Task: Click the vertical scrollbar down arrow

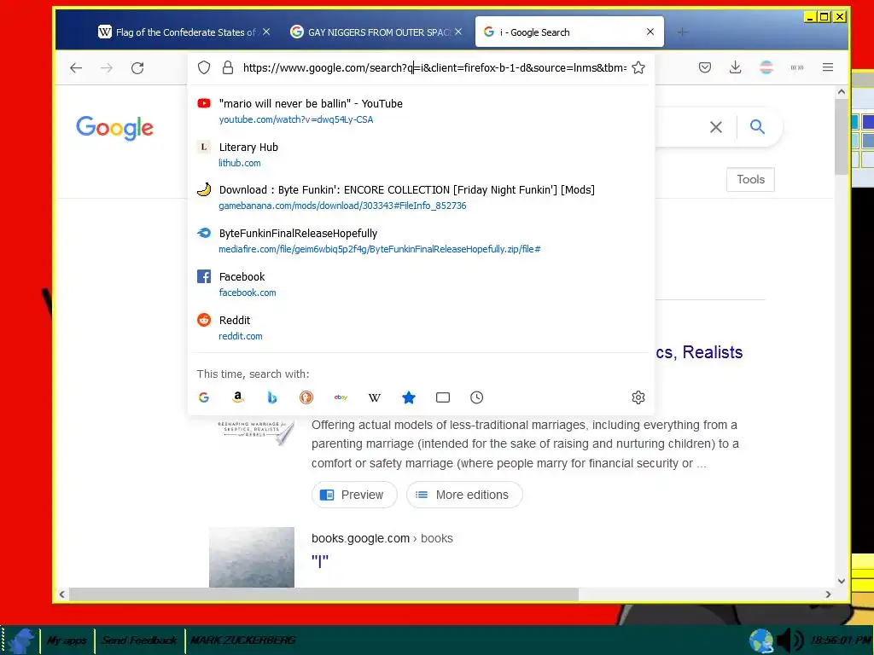Action: click(841, 580)
